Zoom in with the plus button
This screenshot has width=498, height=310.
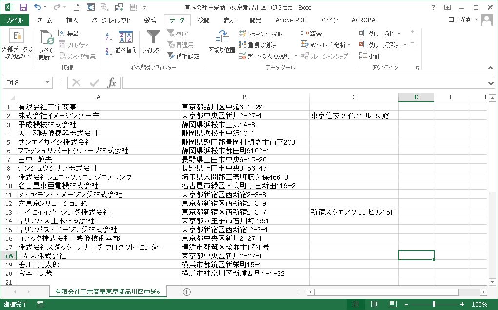(x=462, y=304)
